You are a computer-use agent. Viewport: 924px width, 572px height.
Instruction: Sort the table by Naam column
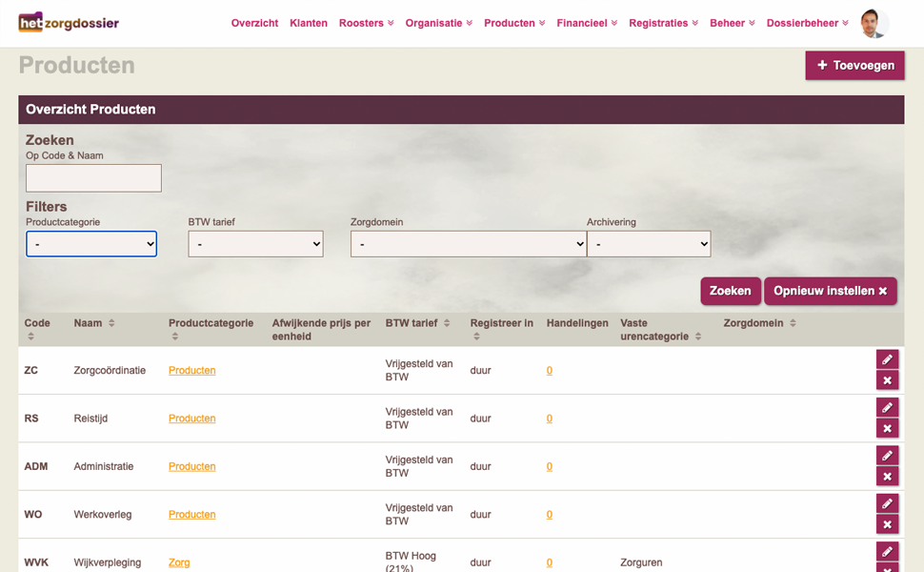pos(111,323)
